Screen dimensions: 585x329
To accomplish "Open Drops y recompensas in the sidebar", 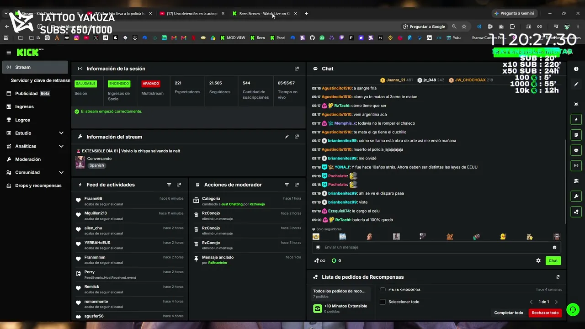I will point(35,186).
